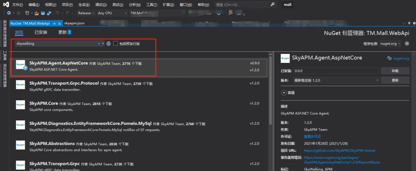Open the 项目(P) menu
Viewport: 416px width, 171px height.
click(67, 5)
